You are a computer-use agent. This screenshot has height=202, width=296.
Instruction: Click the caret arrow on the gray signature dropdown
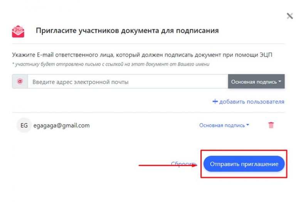[279, 82]
